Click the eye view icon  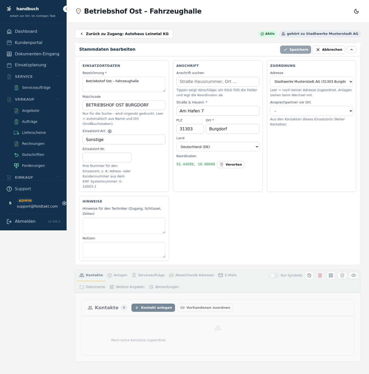tap(354, 275)
